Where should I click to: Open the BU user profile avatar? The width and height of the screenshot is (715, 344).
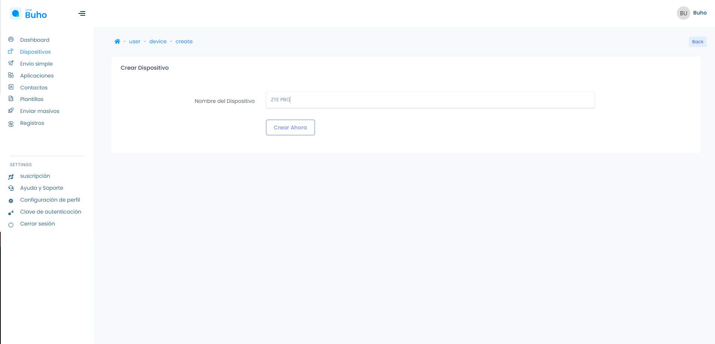(683, 13)
